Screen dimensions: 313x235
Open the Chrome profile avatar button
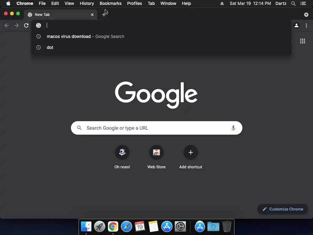pyautogui.click(x=296, y=25)
